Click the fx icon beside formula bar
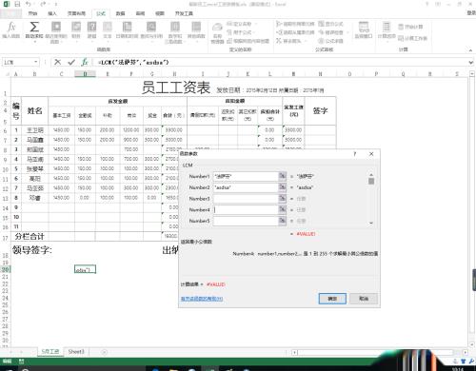 [x=85, y=62]
